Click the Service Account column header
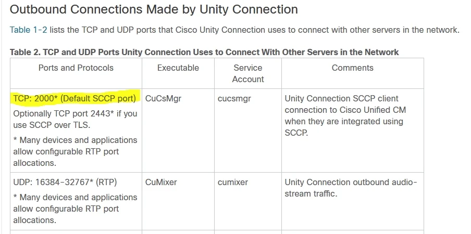This screenshot has height=234, width=471. point(248,73)
